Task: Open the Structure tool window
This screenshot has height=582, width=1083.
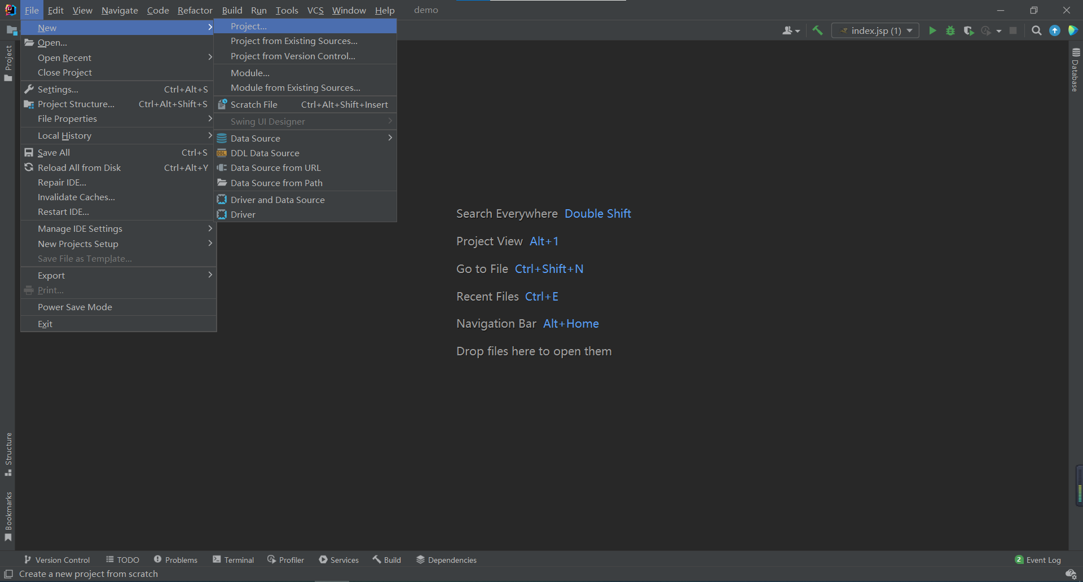Action: (x=8, y=454)
